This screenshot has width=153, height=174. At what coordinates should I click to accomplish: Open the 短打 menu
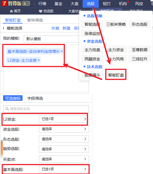[107, 4]
